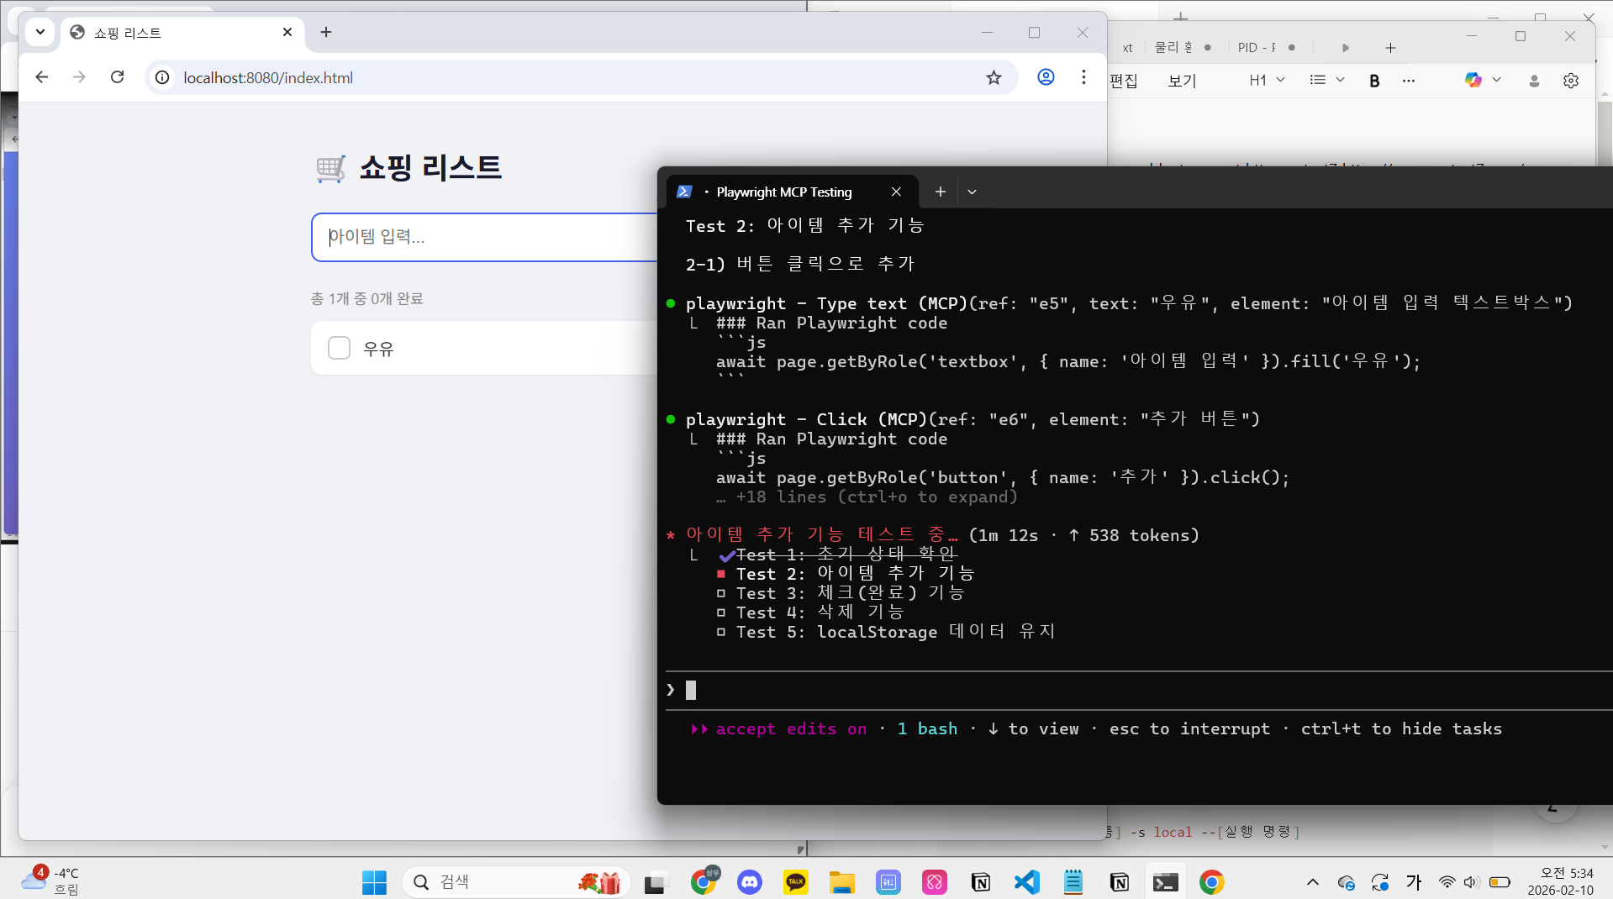Click the list formatting icon in Notepad
Viewport: 1613px width, 899px height.
[x=1317, y=80]
